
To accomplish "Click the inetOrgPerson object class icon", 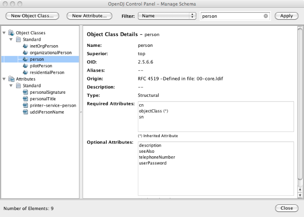I will tap(25, 46).
